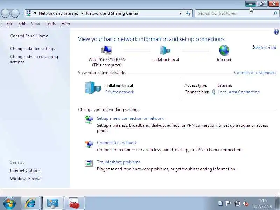Click the Control Panel icon in address bar

29,13
